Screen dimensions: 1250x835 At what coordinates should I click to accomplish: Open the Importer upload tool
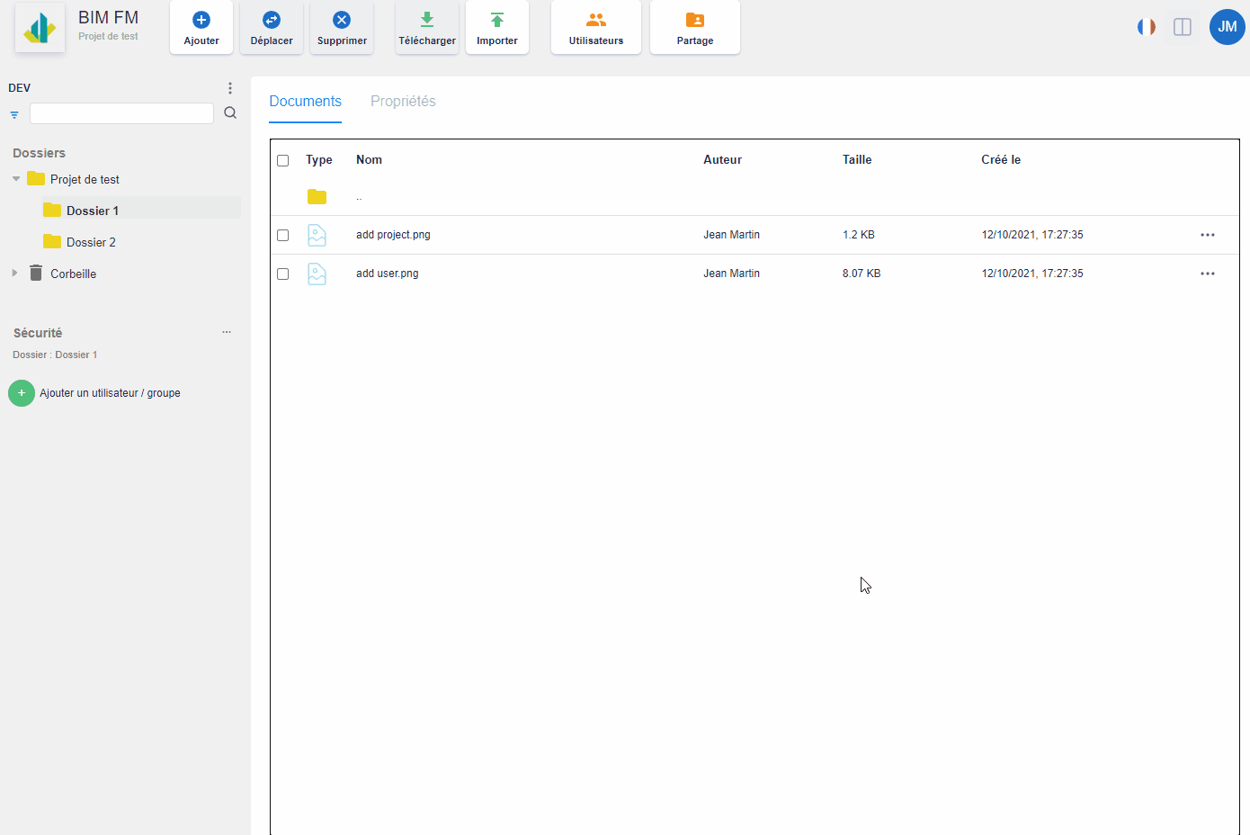(x=497, y=21)
